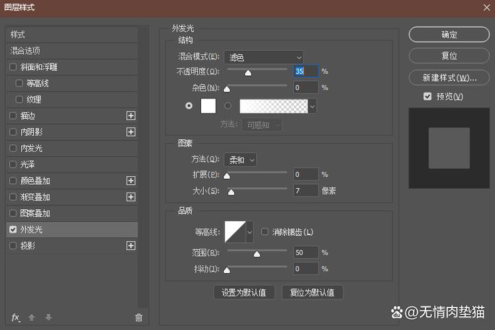Viewport: 495px width, 330px height.
Task: Click the 杂色 slider handle
Action: (227, 89)
